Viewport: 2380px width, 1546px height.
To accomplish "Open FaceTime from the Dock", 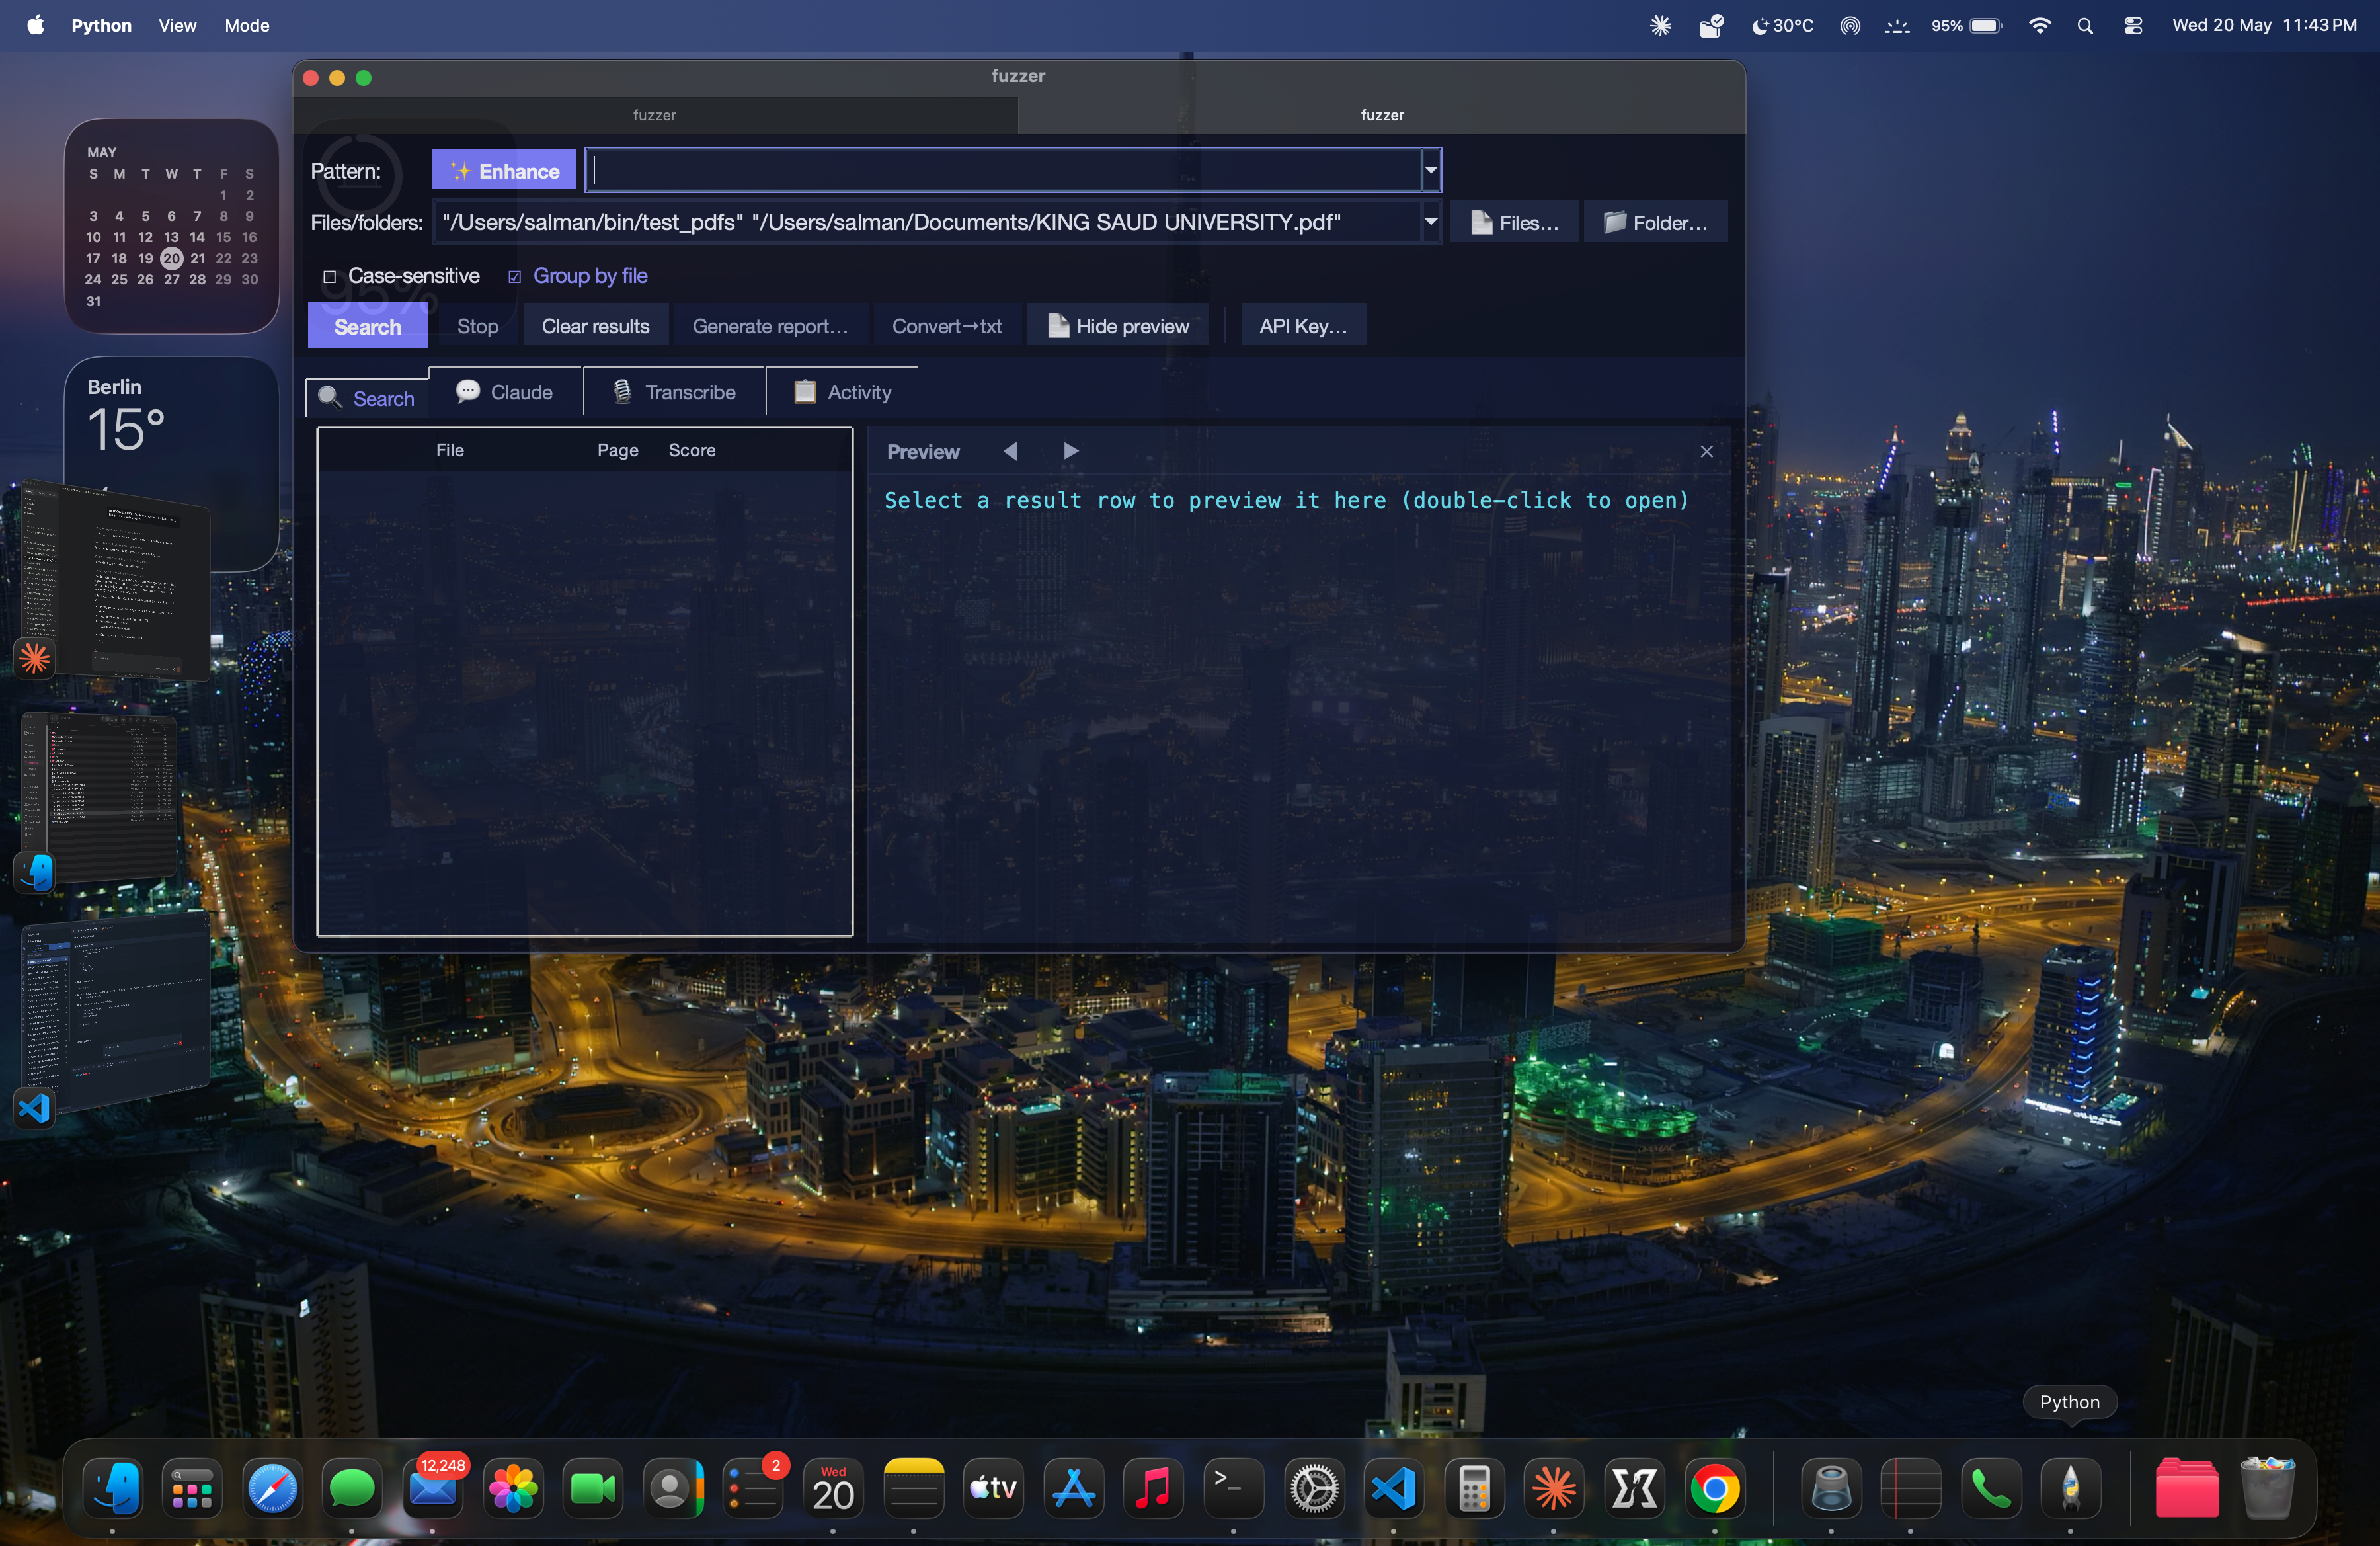I will (593, 1488).
